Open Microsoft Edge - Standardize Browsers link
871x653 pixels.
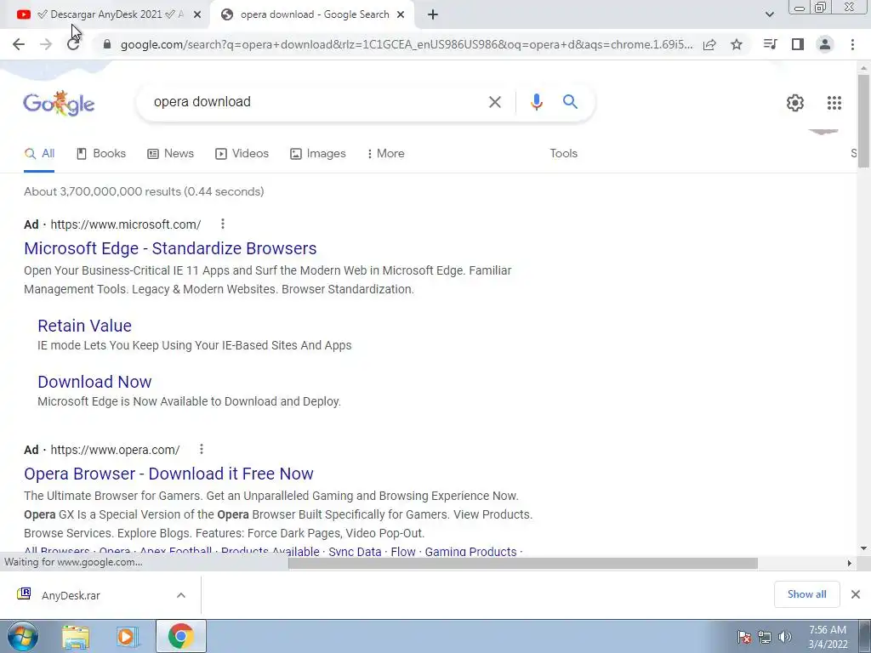pos(170,249)
